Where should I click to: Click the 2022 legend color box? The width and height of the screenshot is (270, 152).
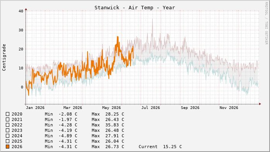7,125
